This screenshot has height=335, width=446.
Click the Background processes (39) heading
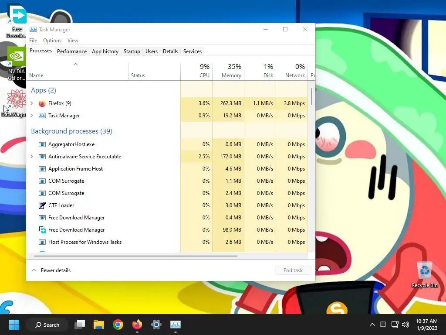point(72,131)
